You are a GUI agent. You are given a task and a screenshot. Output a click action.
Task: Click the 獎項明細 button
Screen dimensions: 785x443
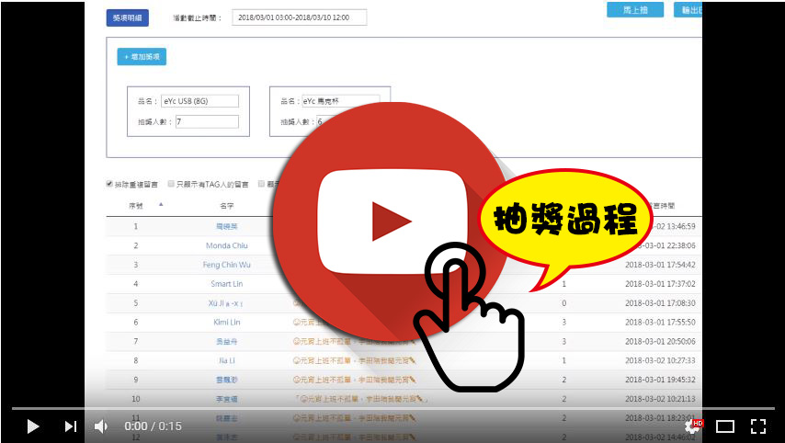point(127,18)
